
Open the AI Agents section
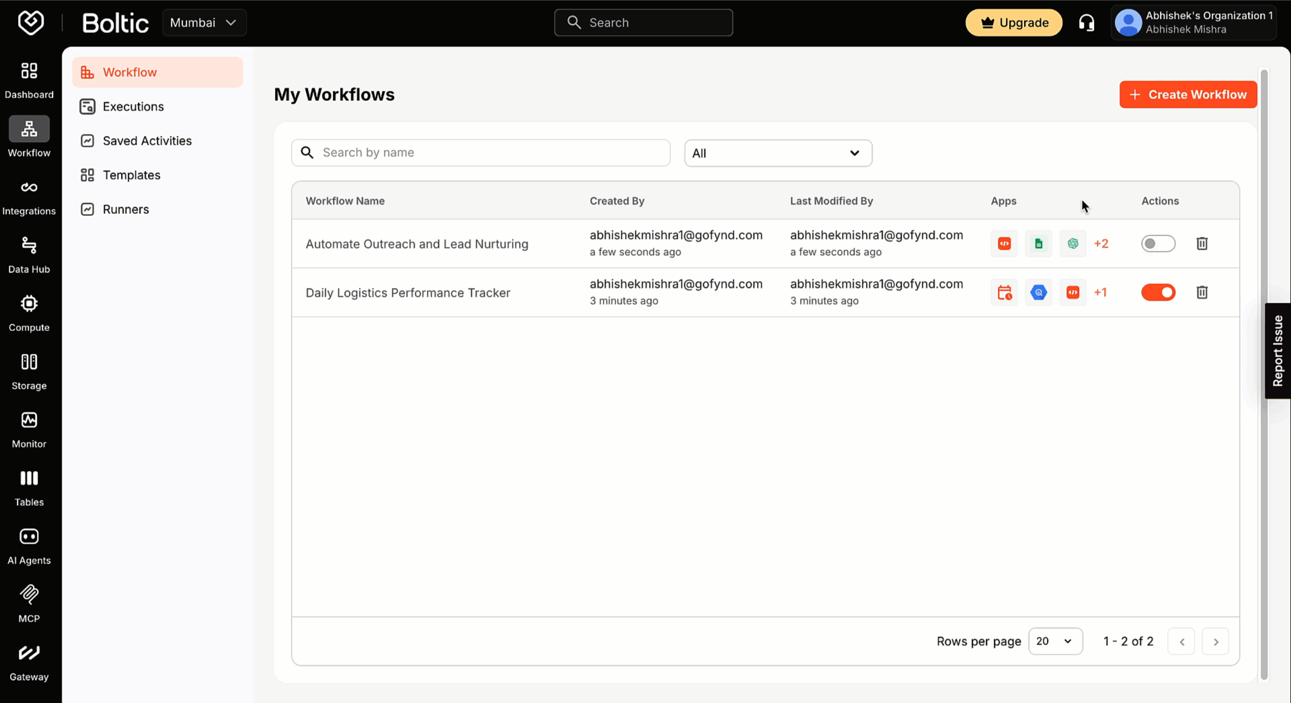tap(29, 544)
